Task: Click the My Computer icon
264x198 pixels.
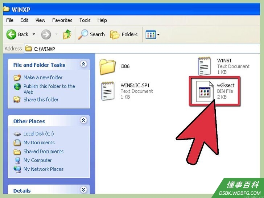Action: (17, 161)
